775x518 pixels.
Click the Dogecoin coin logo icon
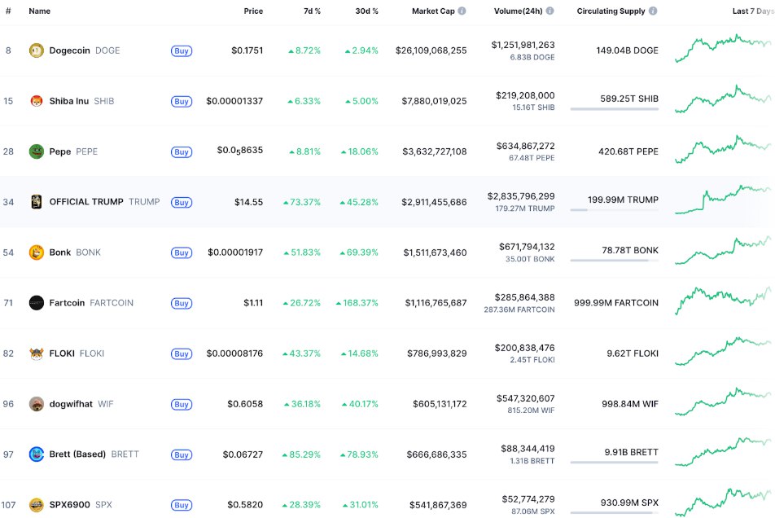coord(36,50)
